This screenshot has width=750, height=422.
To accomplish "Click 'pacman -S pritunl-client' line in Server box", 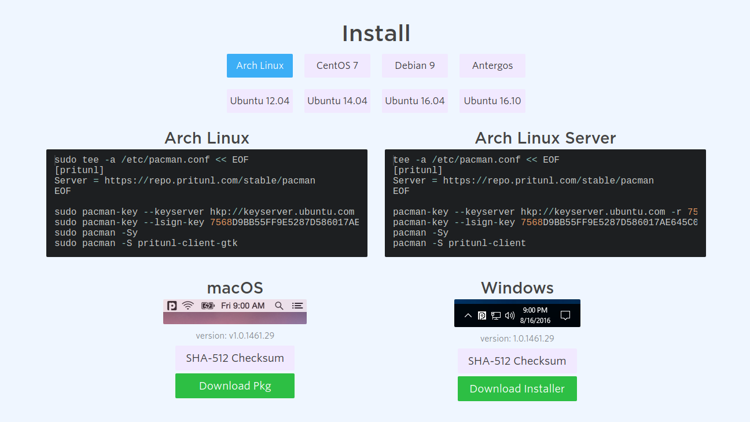I will (459, 243).
